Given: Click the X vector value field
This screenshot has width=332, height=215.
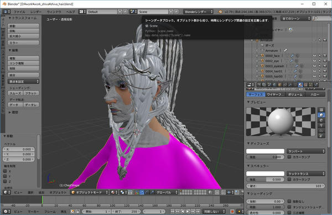Looking at the screenshot, I should point(19,149).
